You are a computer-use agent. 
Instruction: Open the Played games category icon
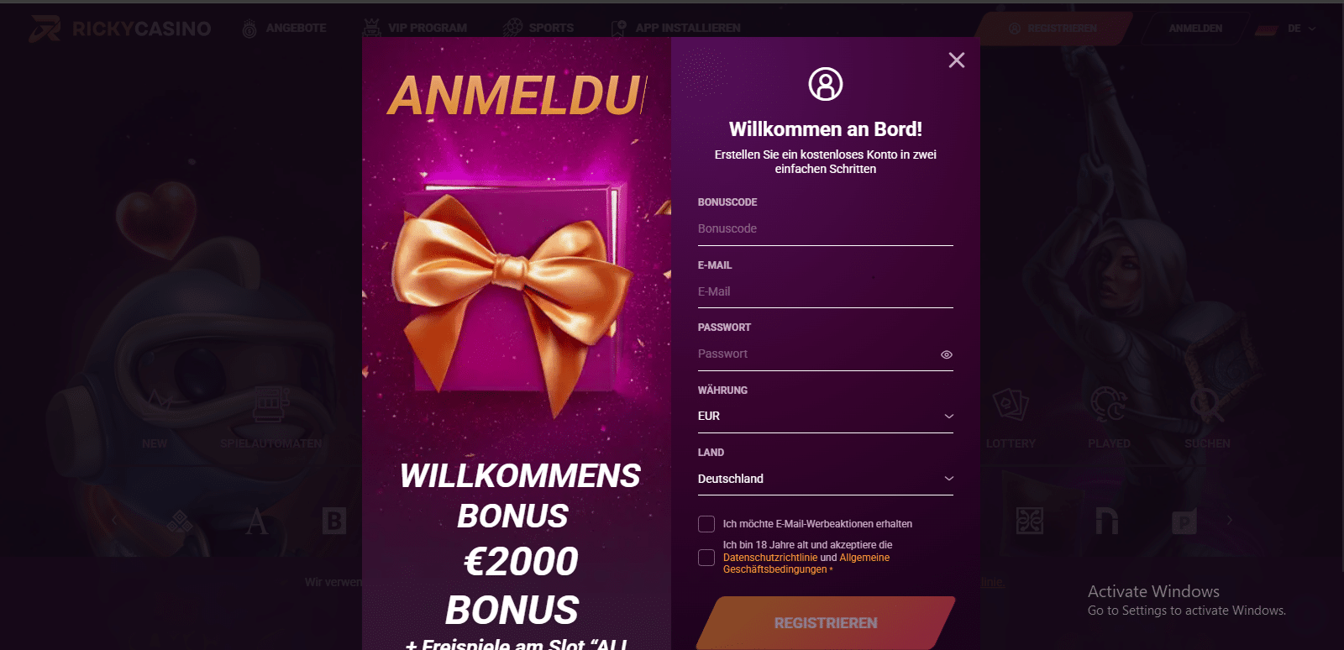click(1109, 405)
